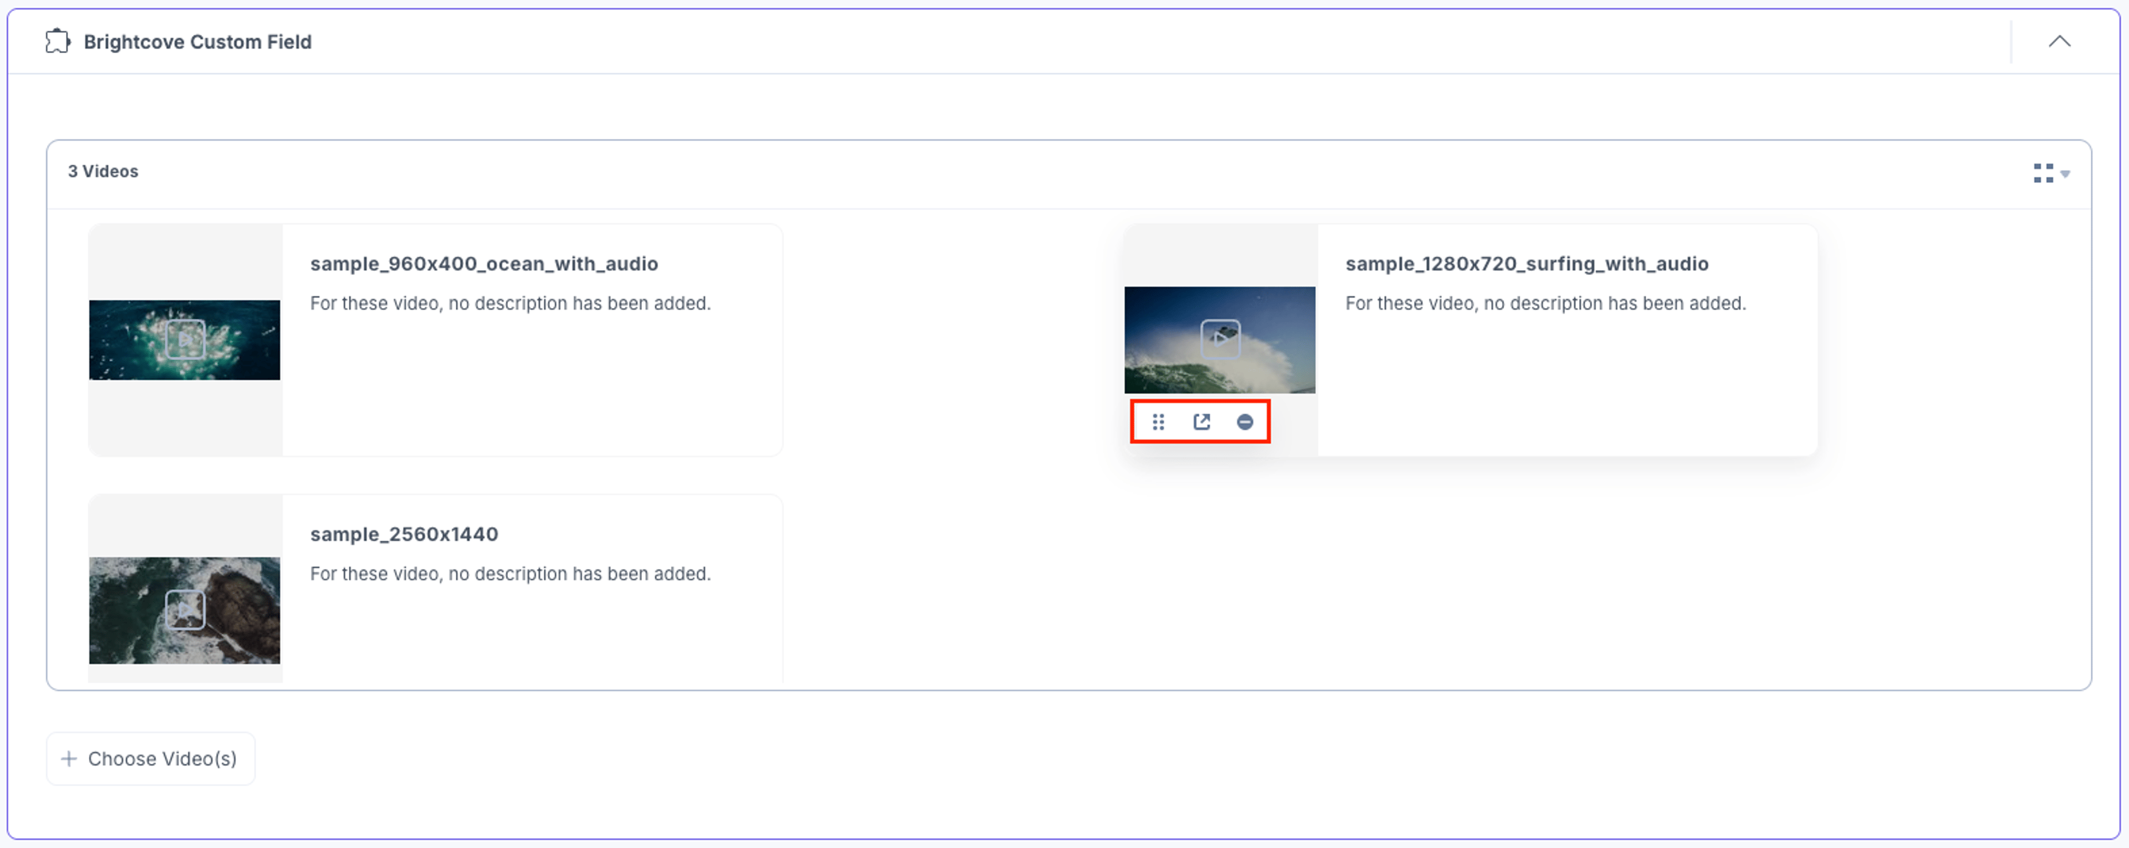2129x848 pixels.
Task: Select title sample_960x400_ocean_with_audio
Action: pos(485,264)
